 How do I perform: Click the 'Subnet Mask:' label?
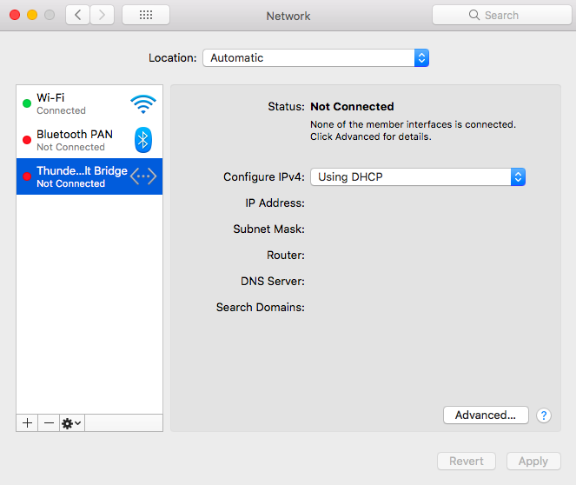pos(269,229)
